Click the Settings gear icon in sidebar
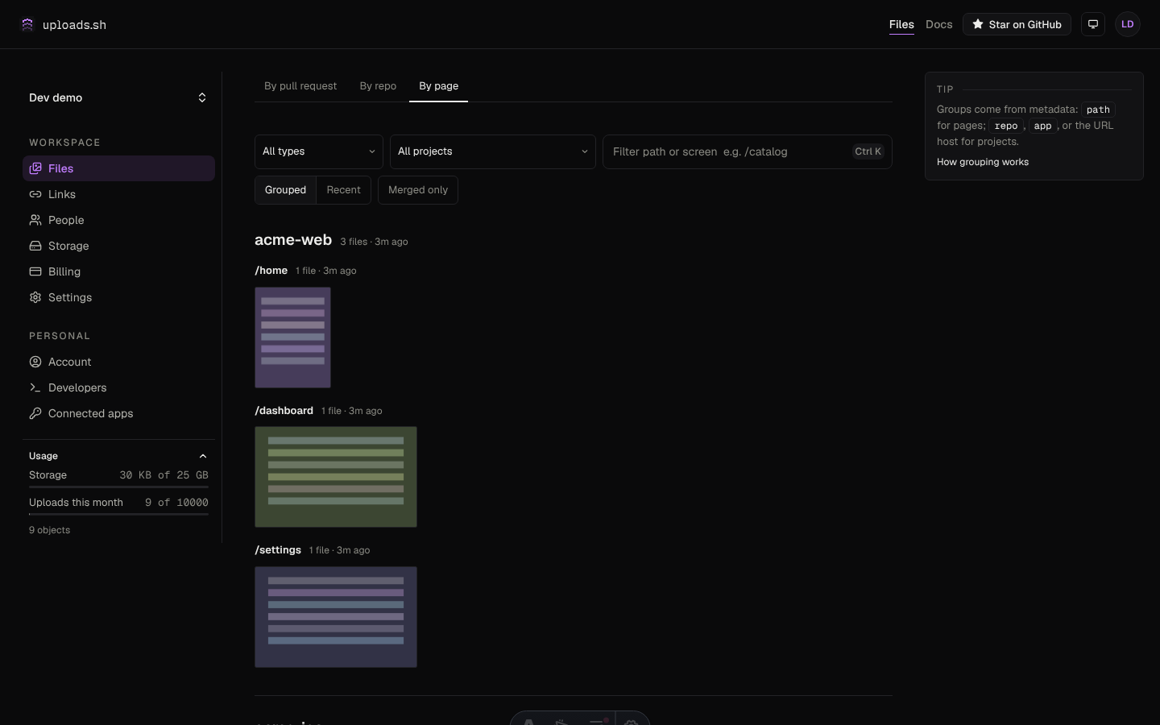 coord(35,297)
